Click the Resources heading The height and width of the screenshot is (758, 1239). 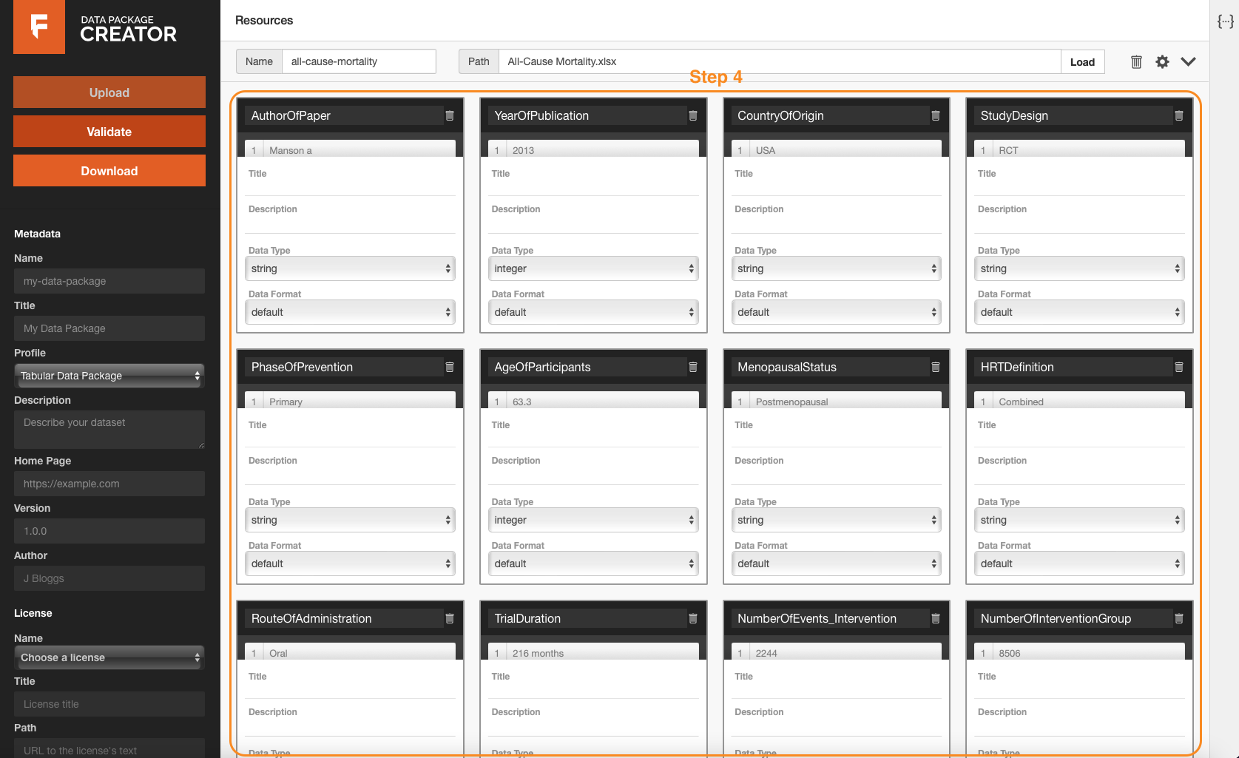(264, 20)
